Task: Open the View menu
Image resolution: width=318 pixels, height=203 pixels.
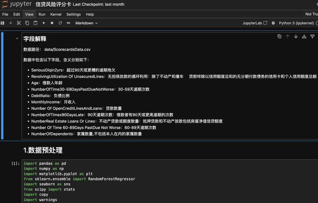Action: [29, 14]
